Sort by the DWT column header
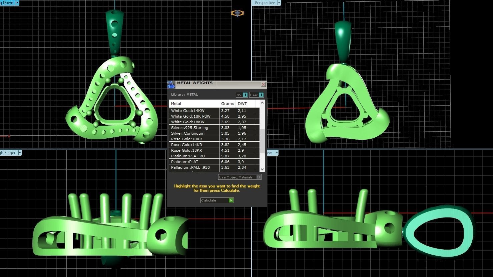The height and width of the screenshot is (277, 493). [245, 104]
